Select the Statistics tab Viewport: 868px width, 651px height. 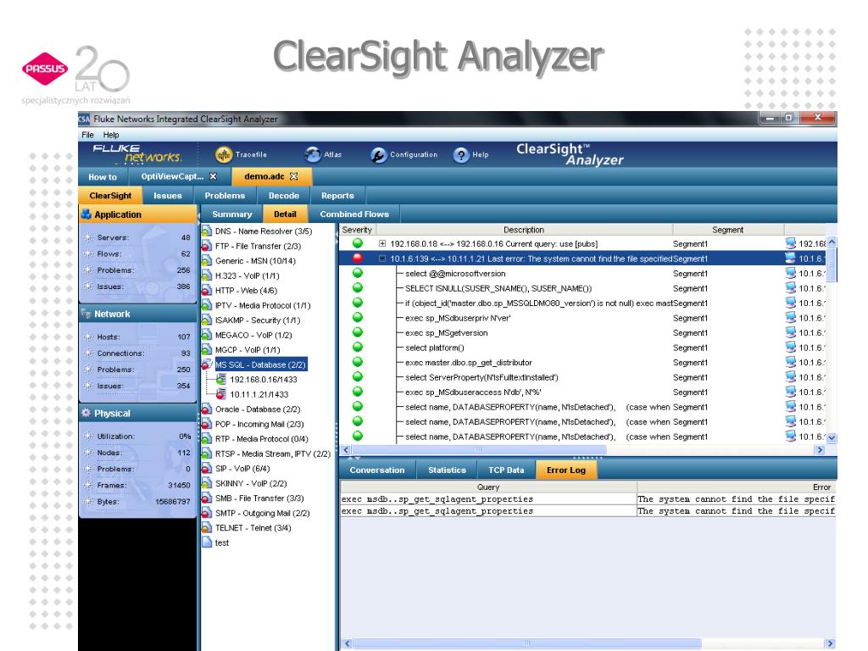click(x=448, y=470)
